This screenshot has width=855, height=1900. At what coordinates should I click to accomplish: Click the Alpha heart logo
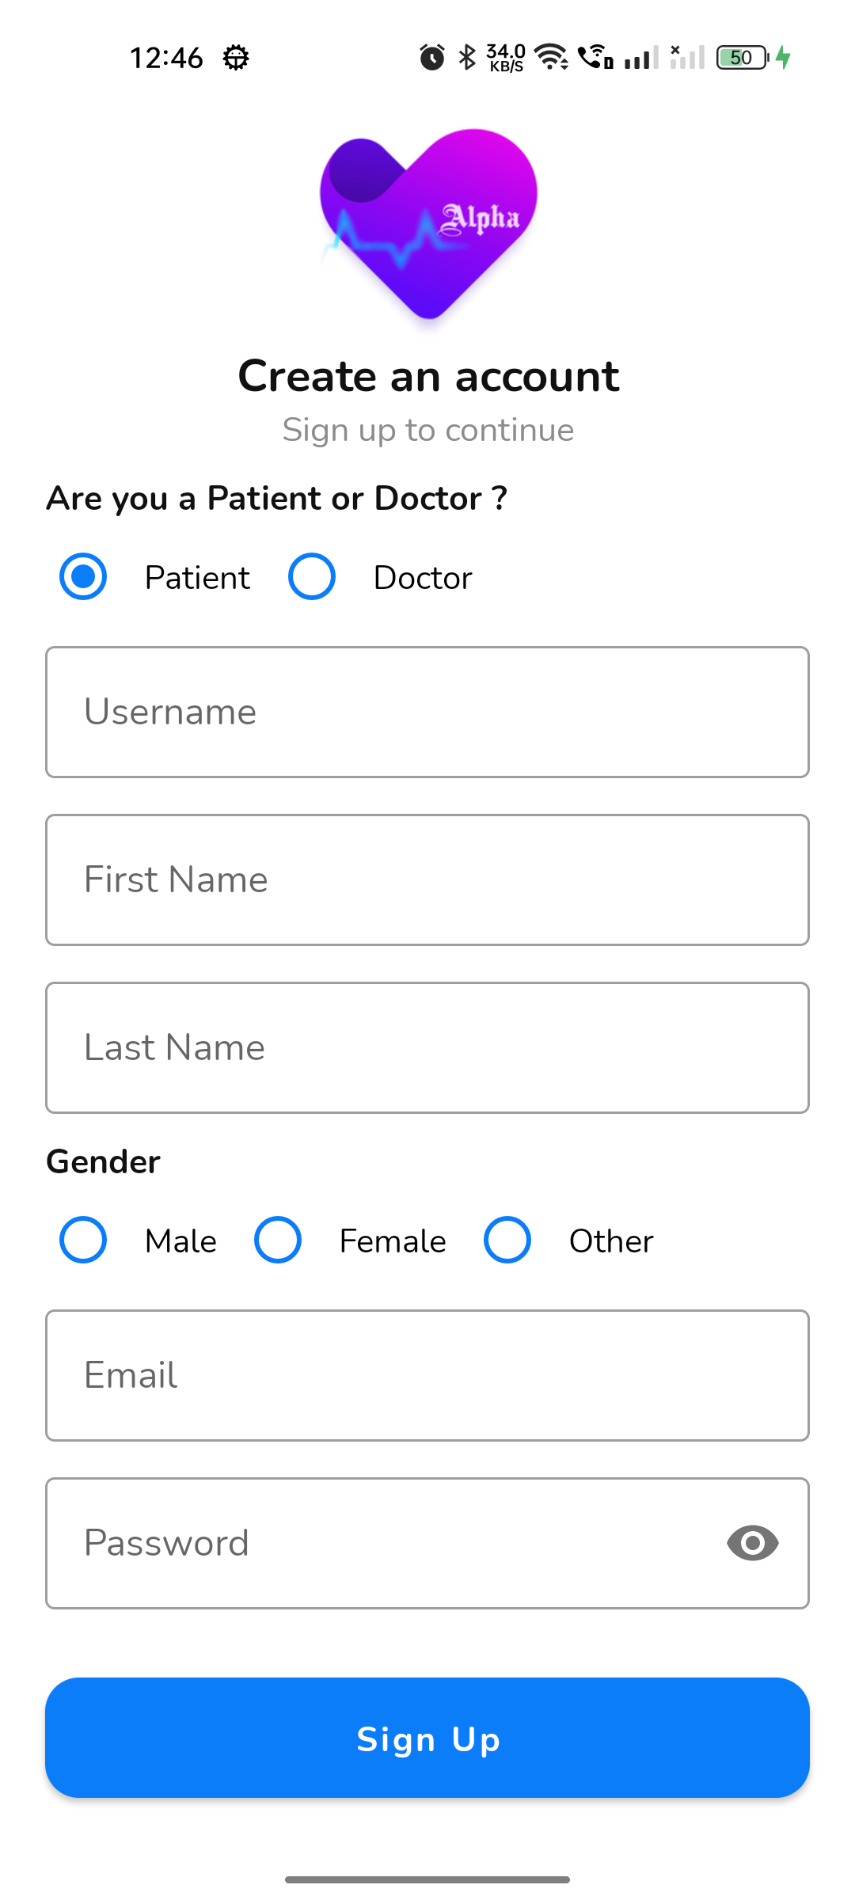(x=427, y=226)
